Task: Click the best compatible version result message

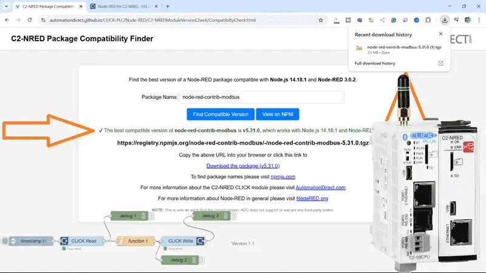Action: (235, 130)
